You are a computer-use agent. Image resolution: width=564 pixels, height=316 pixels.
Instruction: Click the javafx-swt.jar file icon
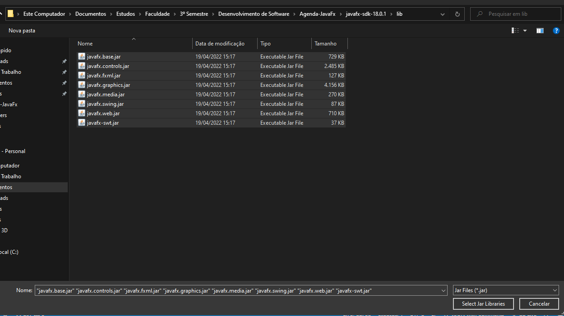click(x=82, y=123)
